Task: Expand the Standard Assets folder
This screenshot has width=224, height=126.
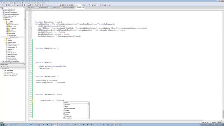Action: (5, 42)
